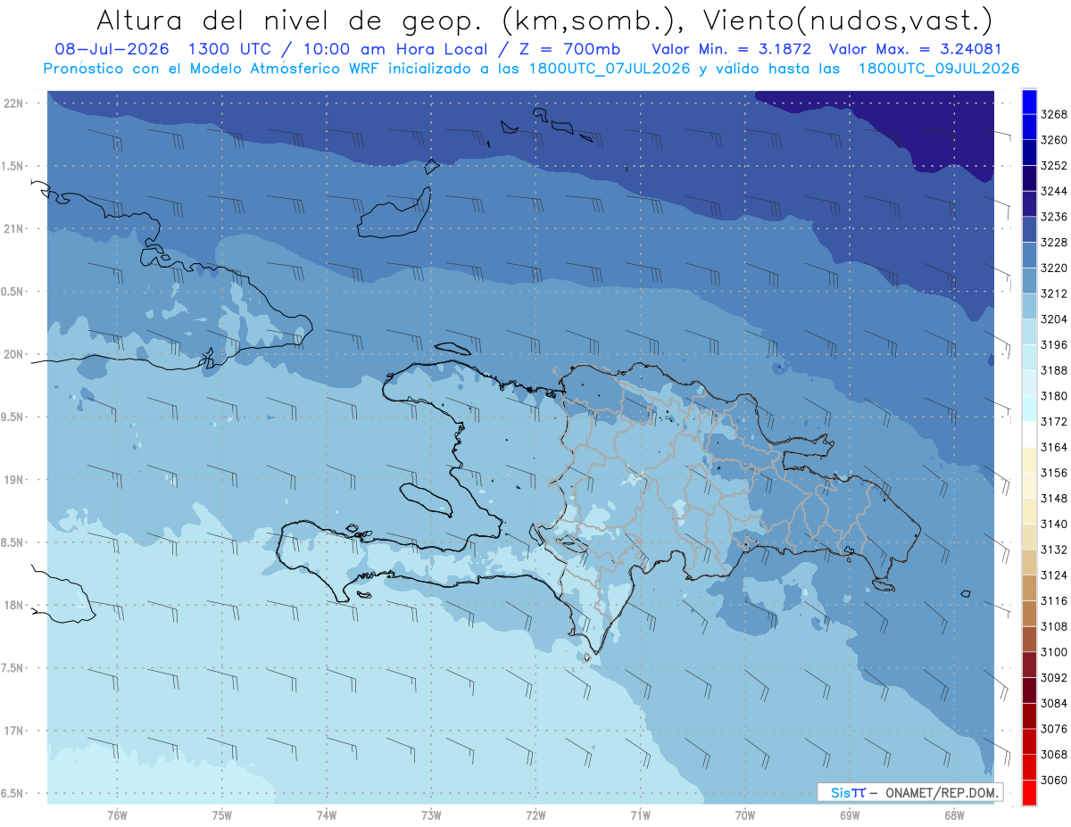This screenshot has width=1071, height=827.
Task: Click the colorbar label 3060
Action: 1054,780
